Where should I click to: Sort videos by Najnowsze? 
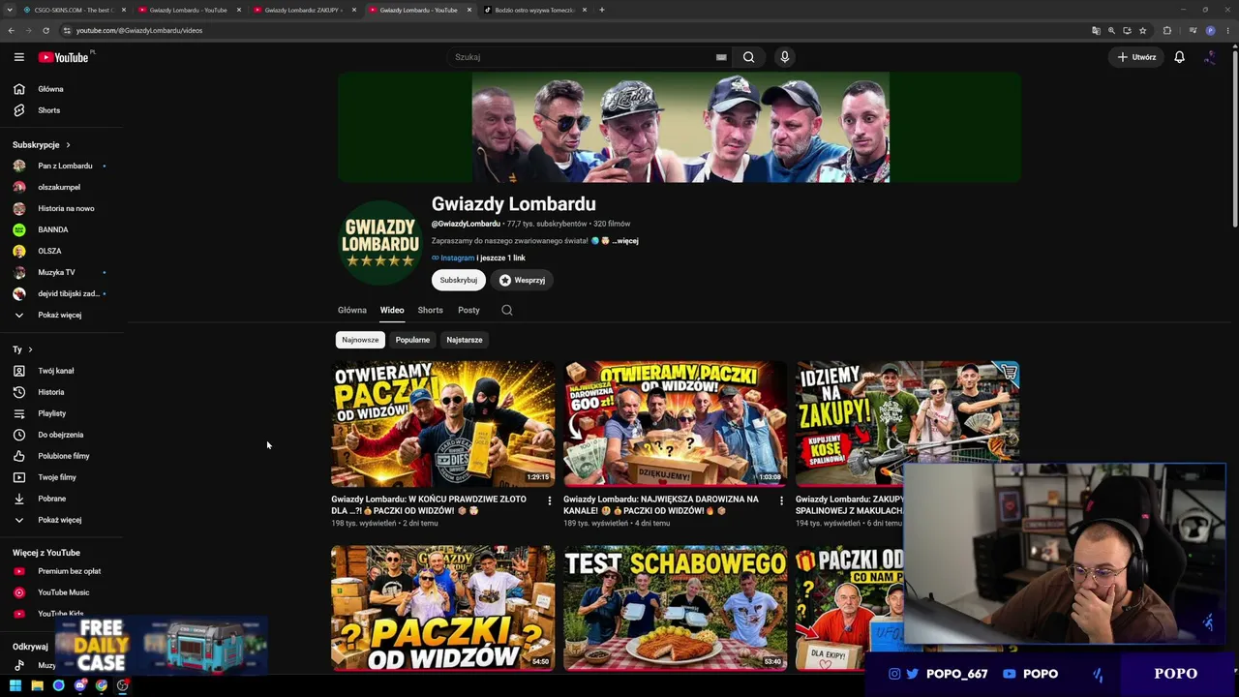click(x=360, y=340)
